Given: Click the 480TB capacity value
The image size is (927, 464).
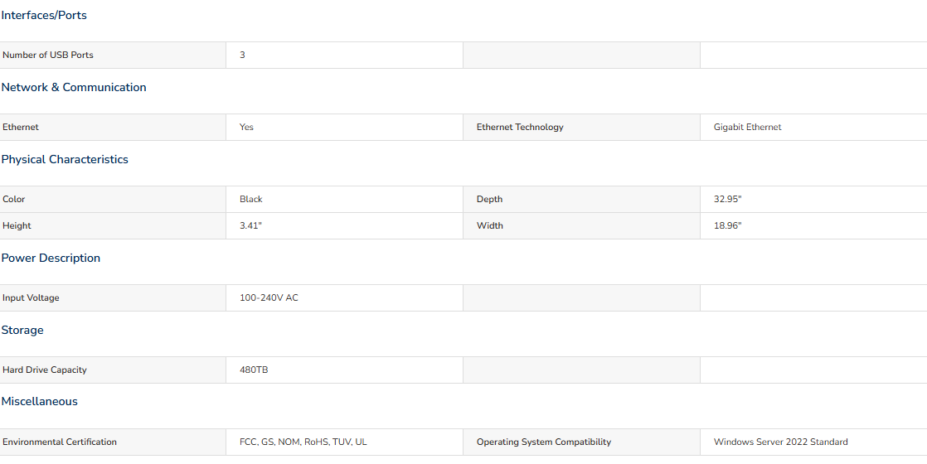Looking at the screenshot, I should 254,370.
